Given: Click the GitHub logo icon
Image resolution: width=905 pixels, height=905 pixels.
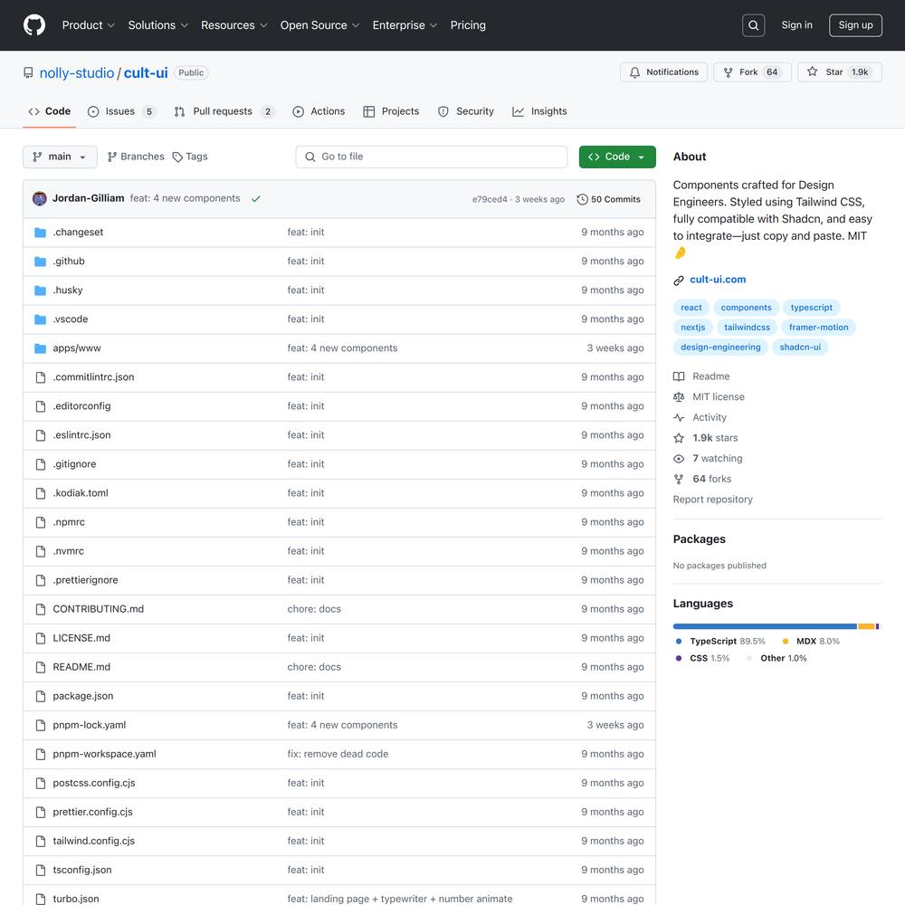Looking at the screenshot, I should [x=33, y=25].
